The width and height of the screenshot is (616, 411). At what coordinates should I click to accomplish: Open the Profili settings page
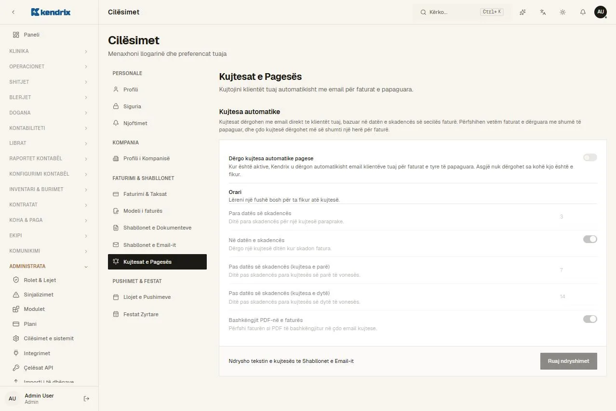point(157,90)
